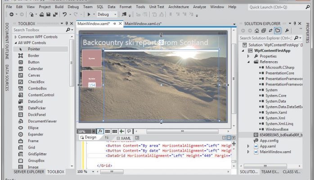
Task: Click the Undo toolbar icon
Action: 64,14
